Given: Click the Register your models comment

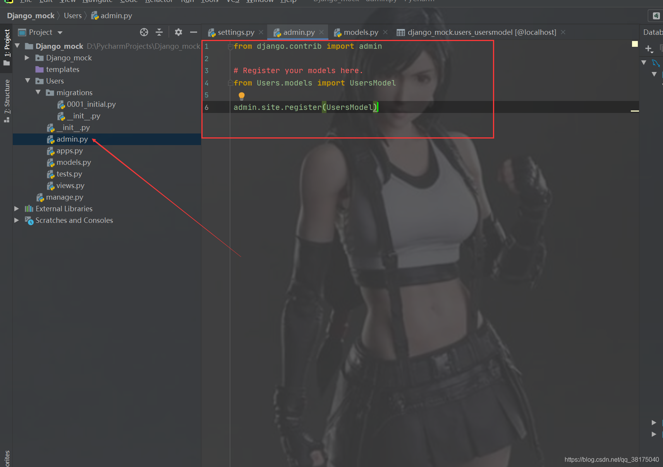Looking at the screenshot, I should tap(298, 70).
